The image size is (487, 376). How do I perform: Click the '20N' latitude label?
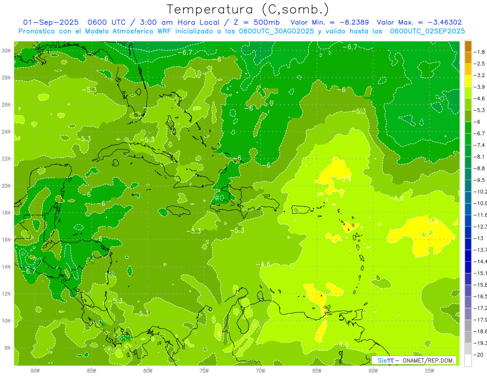[6, 186]
